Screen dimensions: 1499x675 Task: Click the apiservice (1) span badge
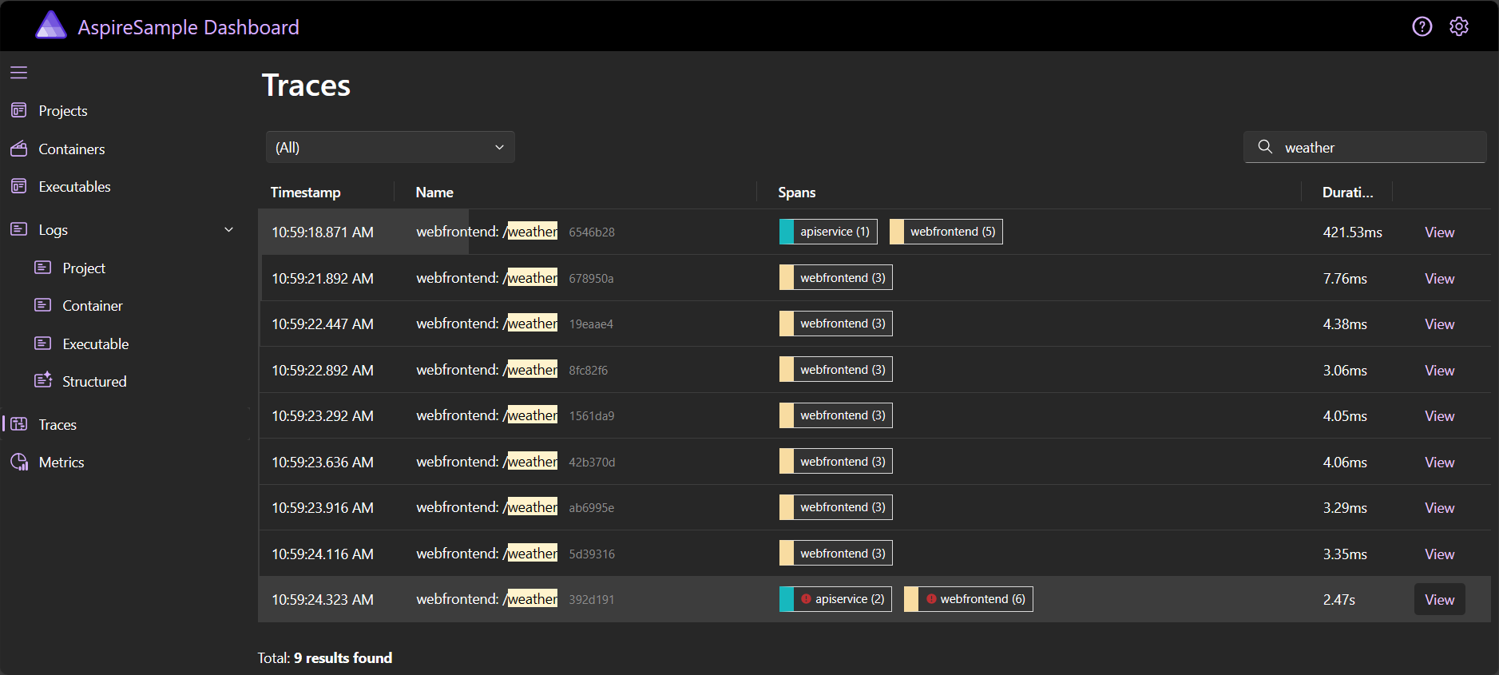pyautogui.click(x=828, y=232)
